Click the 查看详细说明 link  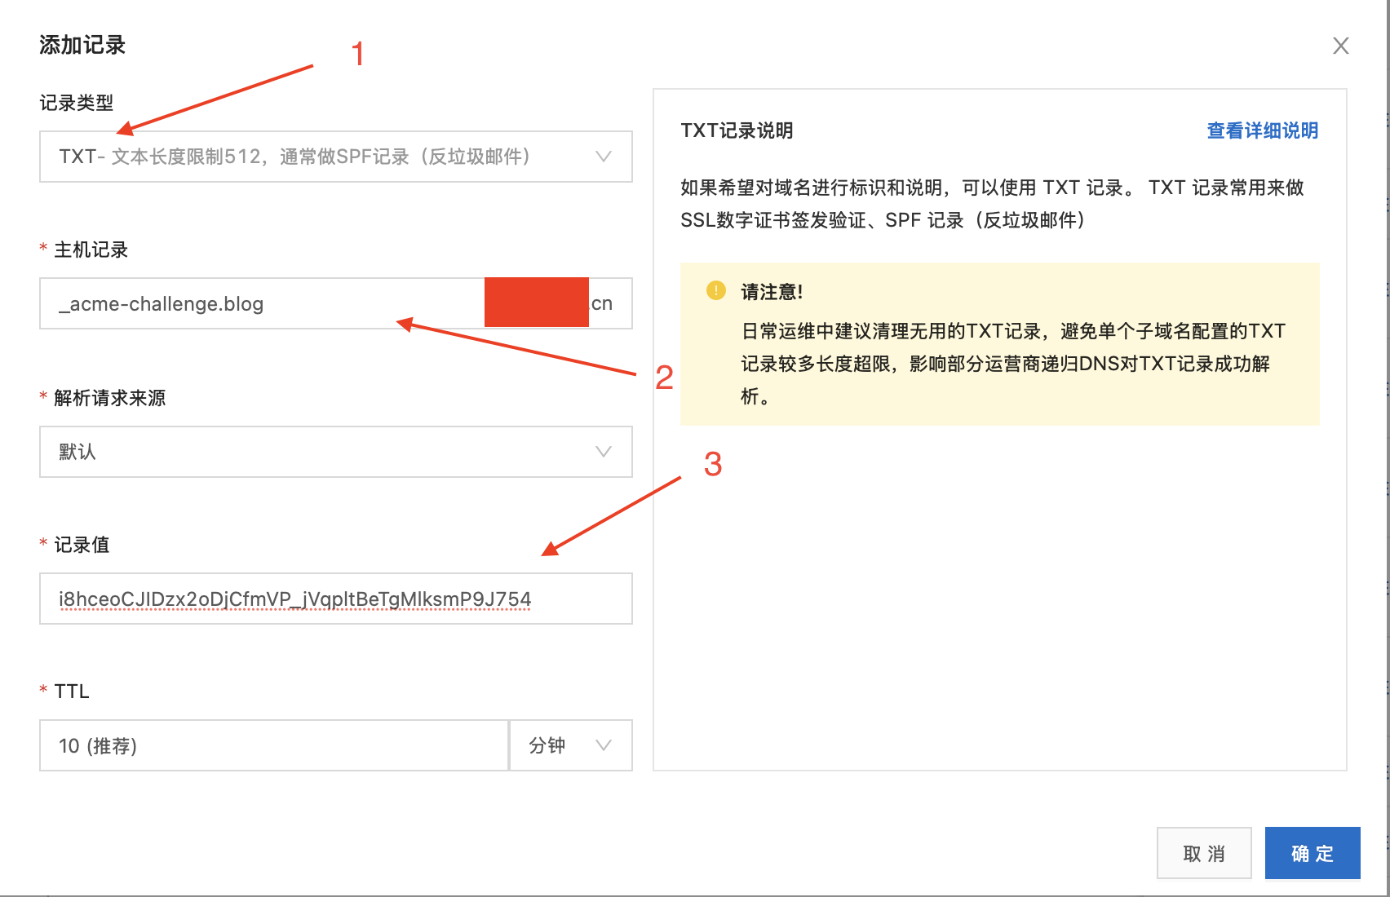[x=1261, y=130]
